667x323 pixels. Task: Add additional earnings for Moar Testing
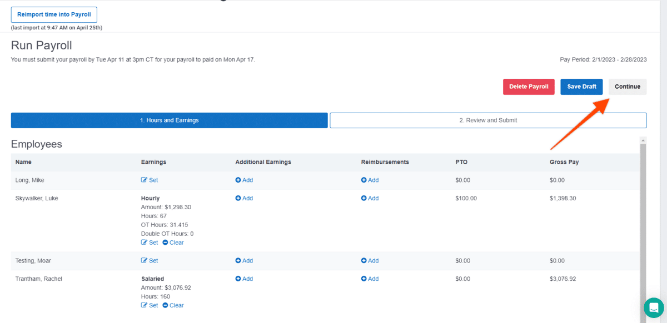tap(244, 261)
